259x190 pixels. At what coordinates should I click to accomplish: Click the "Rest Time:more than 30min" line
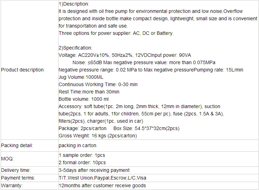(89, 92)
